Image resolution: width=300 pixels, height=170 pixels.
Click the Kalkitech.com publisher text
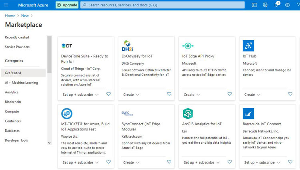click(x=132, y=136)
